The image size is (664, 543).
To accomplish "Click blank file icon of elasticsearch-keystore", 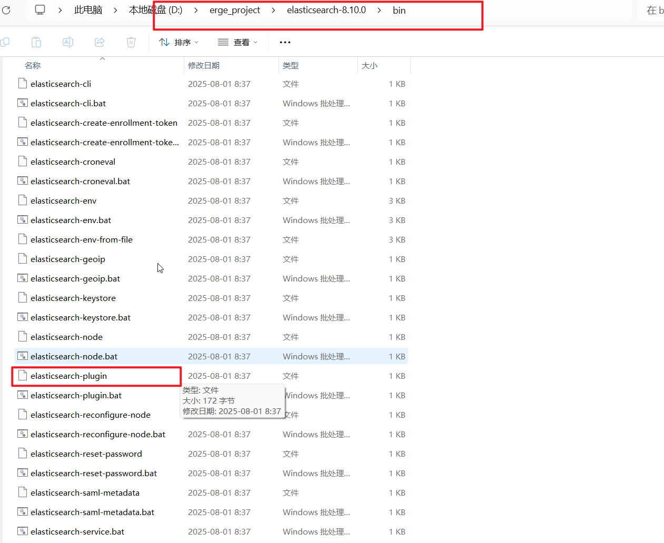I will click(x=23, y=298).
